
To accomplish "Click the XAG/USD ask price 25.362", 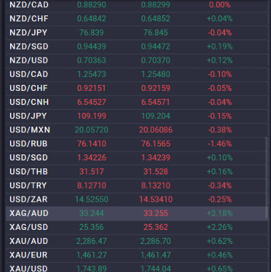I will 156,227.
